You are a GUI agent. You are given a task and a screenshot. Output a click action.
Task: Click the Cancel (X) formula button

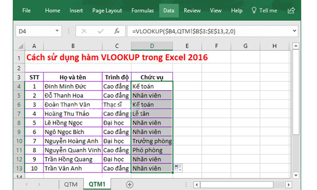[84, 31]
